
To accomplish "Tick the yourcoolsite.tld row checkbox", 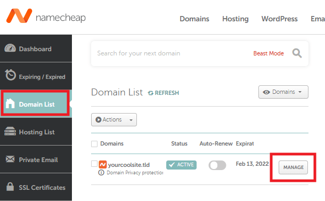I will 94,164.
